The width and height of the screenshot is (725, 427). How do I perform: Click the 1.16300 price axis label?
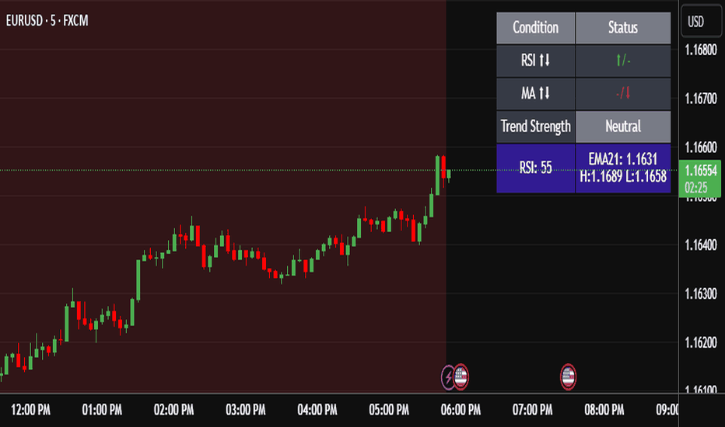[700, 293]
